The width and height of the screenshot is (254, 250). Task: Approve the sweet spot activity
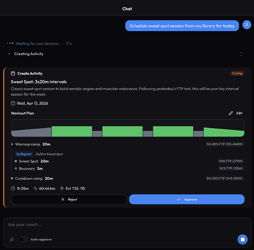click(x=187, y=199)
